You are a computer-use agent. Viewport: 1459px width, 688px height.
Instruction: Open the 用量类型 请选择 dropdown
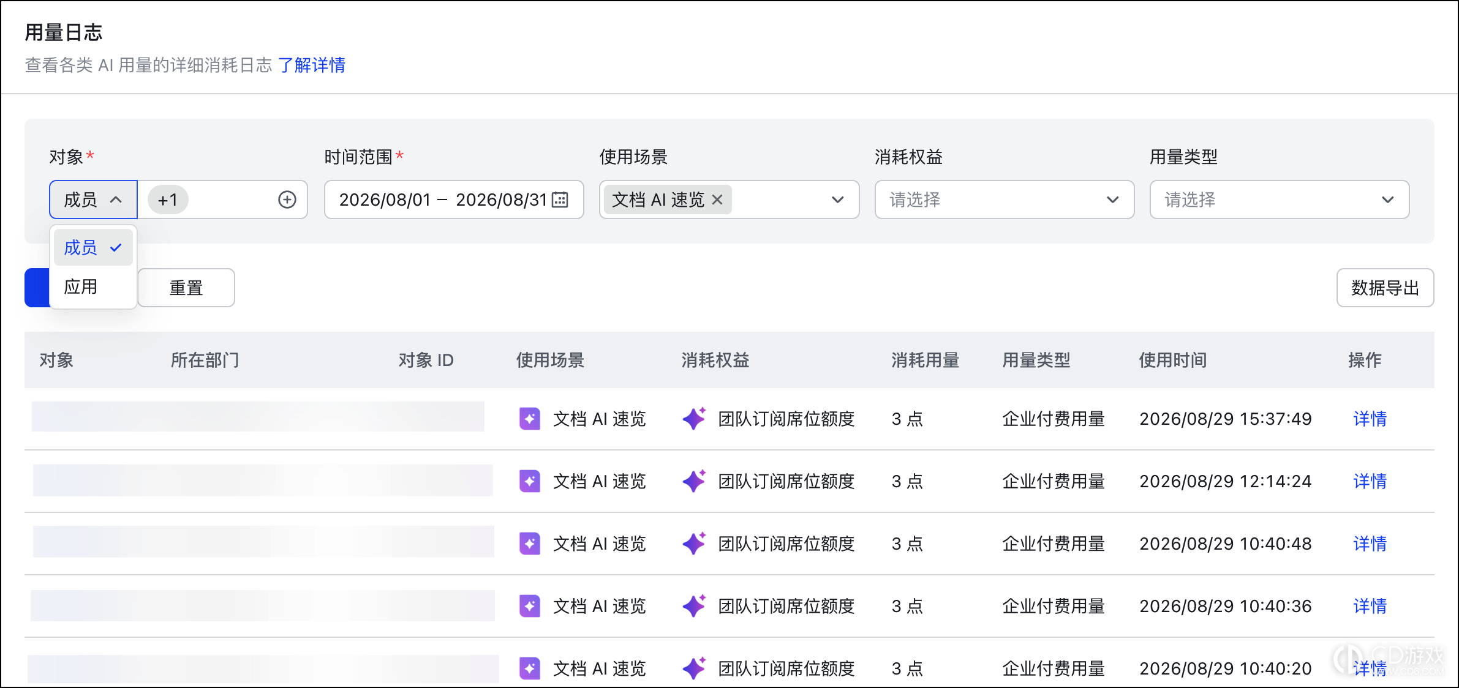pos(1280,200)
